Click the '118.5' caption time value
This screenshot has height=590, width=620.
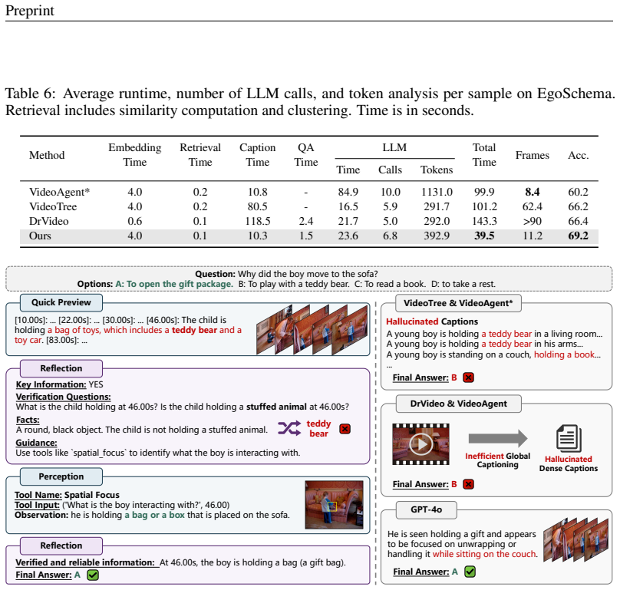click(257, 221)
